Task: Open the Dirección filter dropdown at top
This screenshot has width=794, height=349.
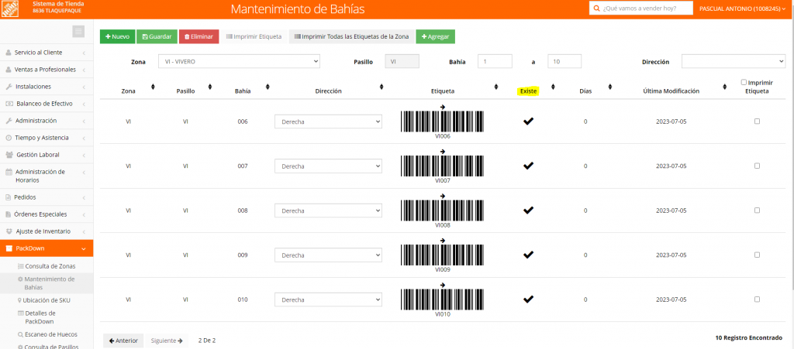Action: pos(734,62)
